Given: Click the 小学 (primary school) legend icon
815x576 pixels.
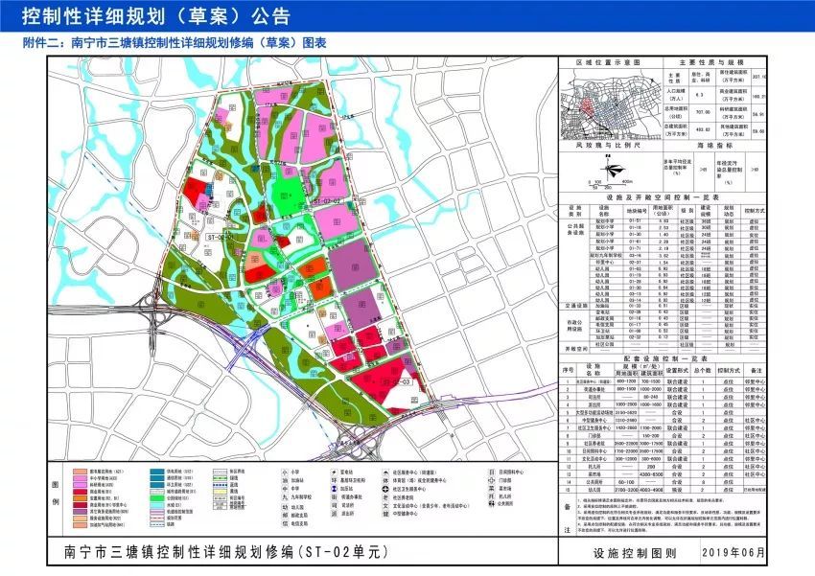Looking at the screenshot, I should click(x=285, y=472).
